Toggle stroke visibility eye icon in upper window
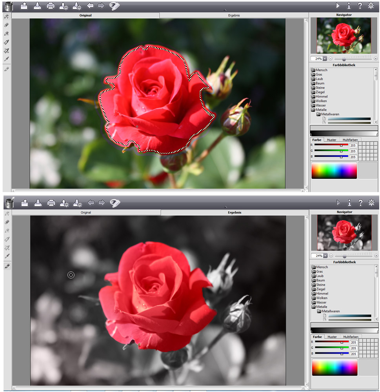This screenshot has height=392, width=380. tap(115, 6)
